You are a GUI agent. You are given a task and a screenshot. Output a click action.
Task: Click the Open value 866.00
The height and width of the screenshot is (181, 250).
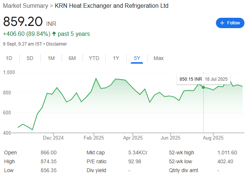click(49, 152)
